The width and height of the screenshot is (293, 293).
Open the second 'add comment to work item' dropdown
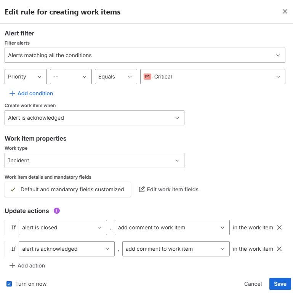[x=176, y=249]
